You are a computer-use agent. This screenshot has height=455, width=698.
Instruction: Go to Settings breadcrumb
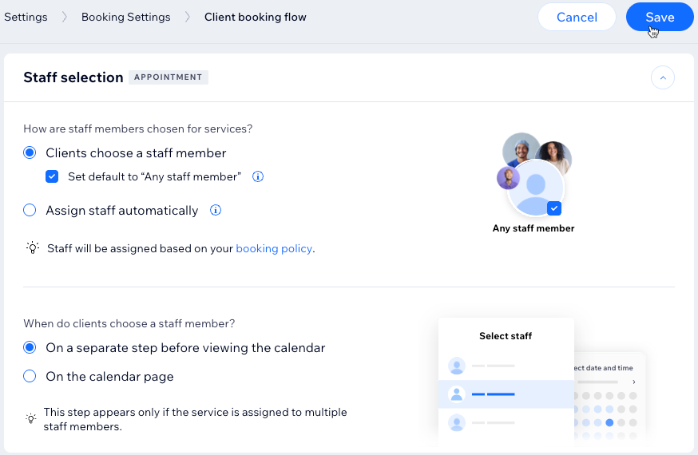pyautogui.click(x=26, y=17)
